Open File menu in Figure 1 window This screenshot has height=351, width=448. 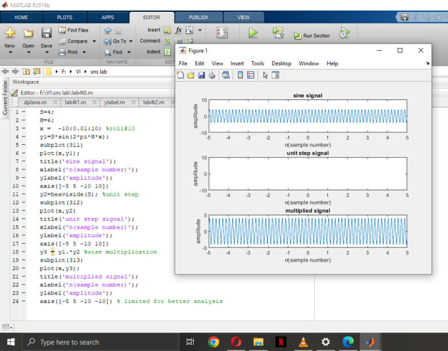pos(183,63)
